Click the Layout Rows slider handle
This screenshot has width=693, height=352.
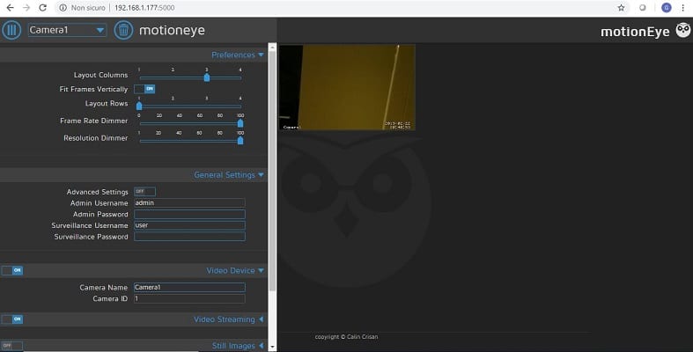(x=139, y=106)
